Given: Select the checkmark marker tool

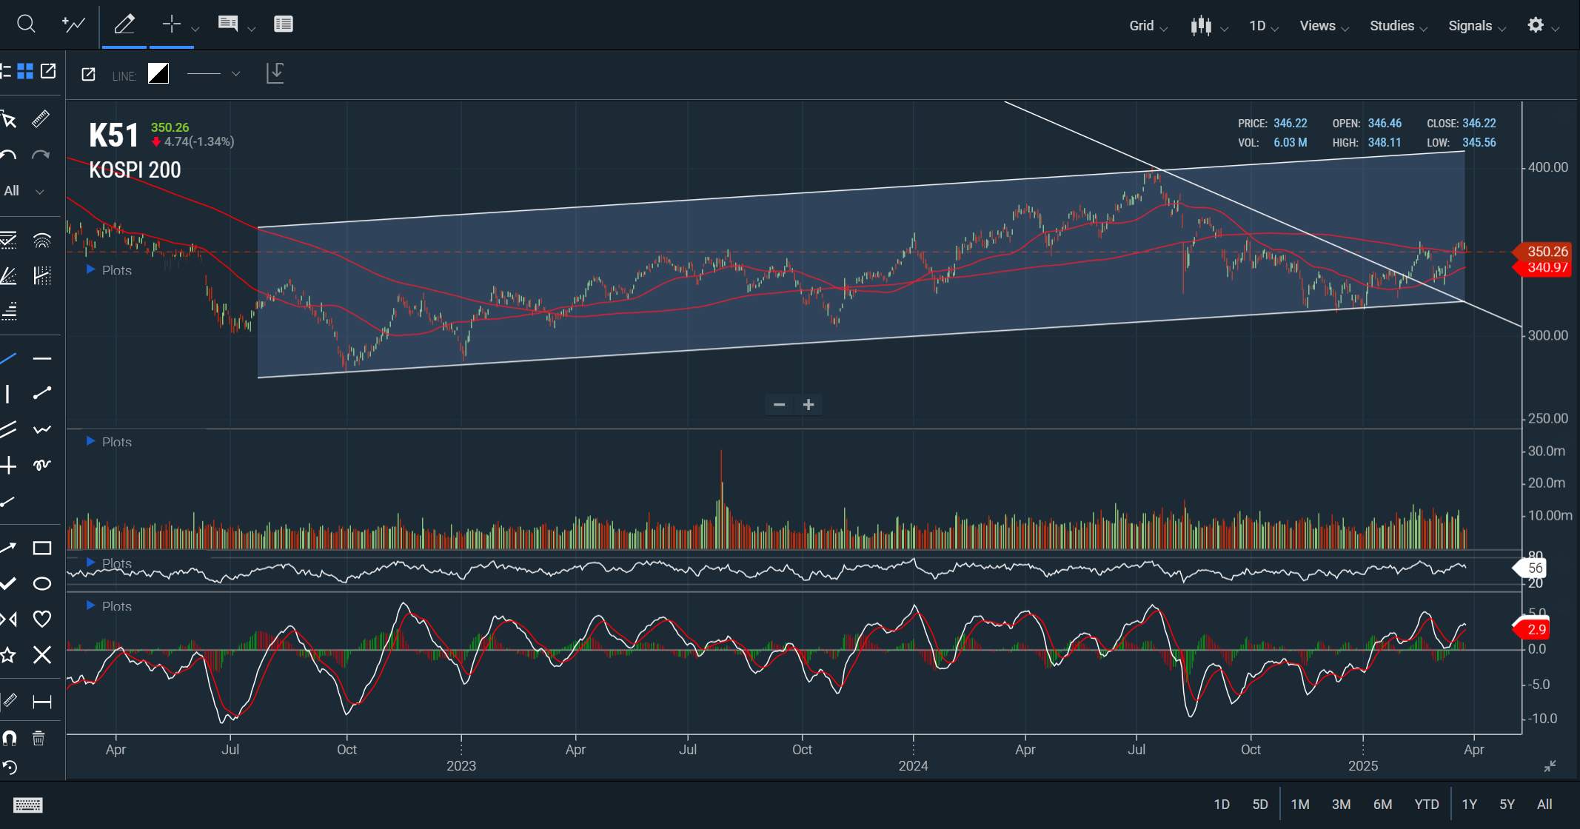Looking at the screenshot, I should click(8, 584).
